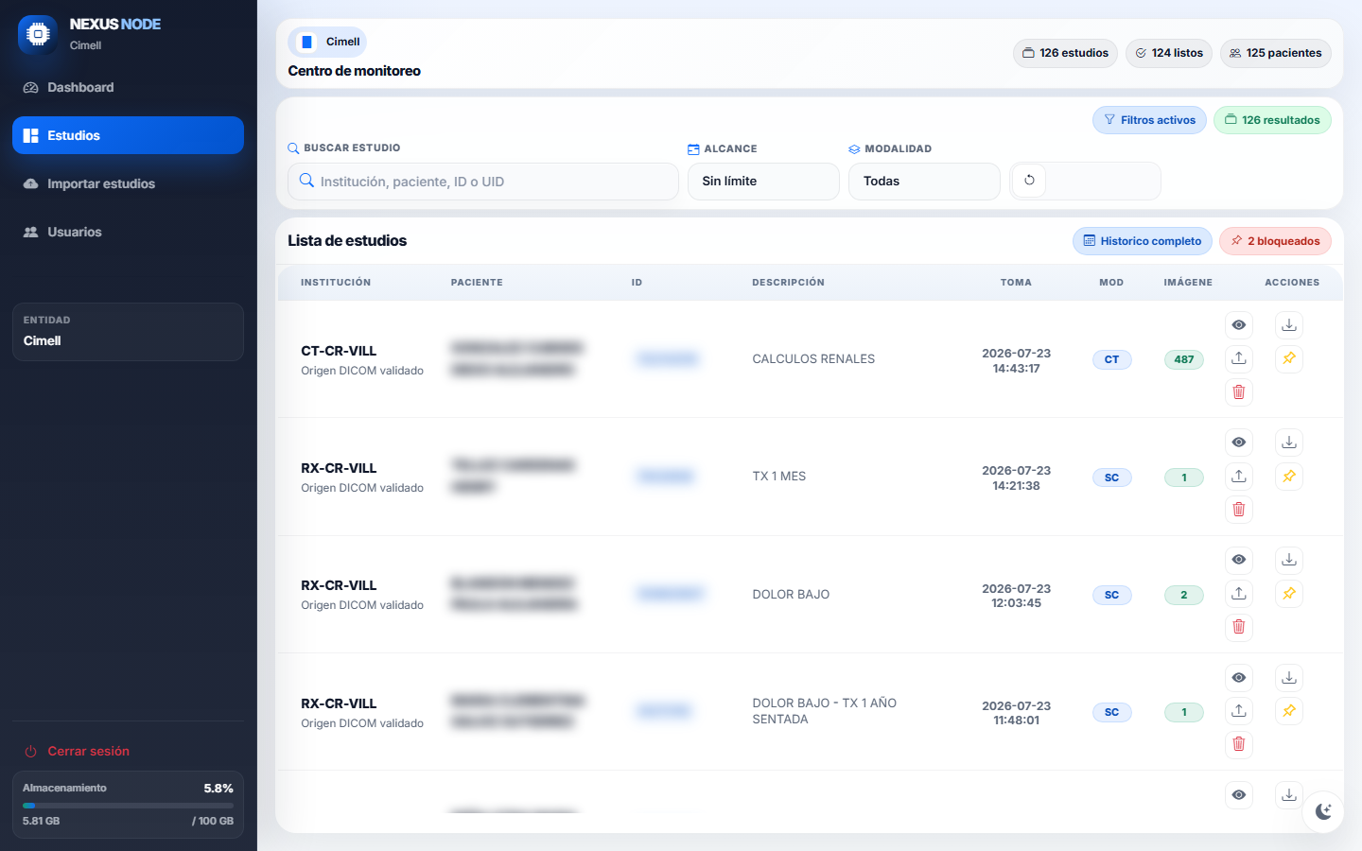The image size is (1362, 851).
Task: Click the reset filters refresh icon
Action: pos(1029,181)
